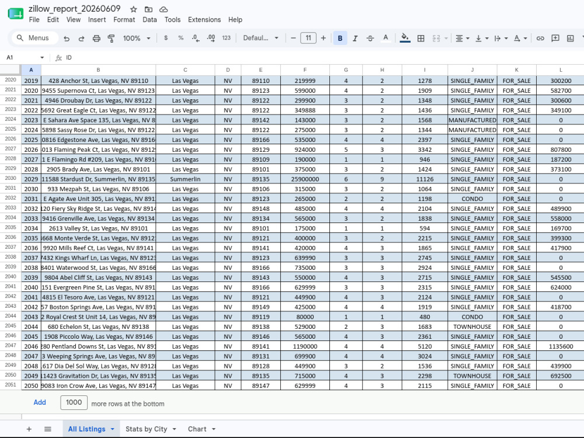Edit font size field
This screenshot has width=584, height=438.
click(308, 38)
